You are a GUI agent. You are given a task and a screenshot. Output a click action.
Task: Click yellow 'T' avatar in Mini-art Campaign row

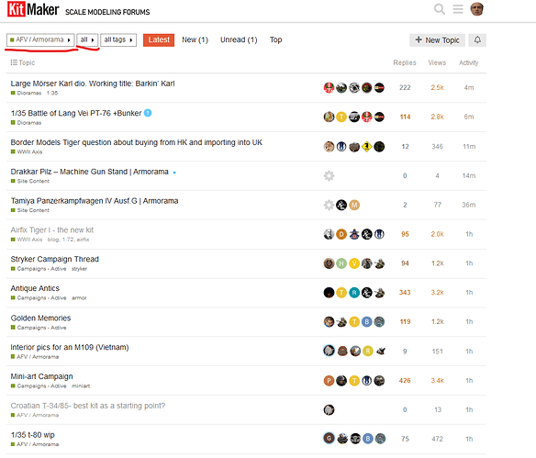click(354, 380)
